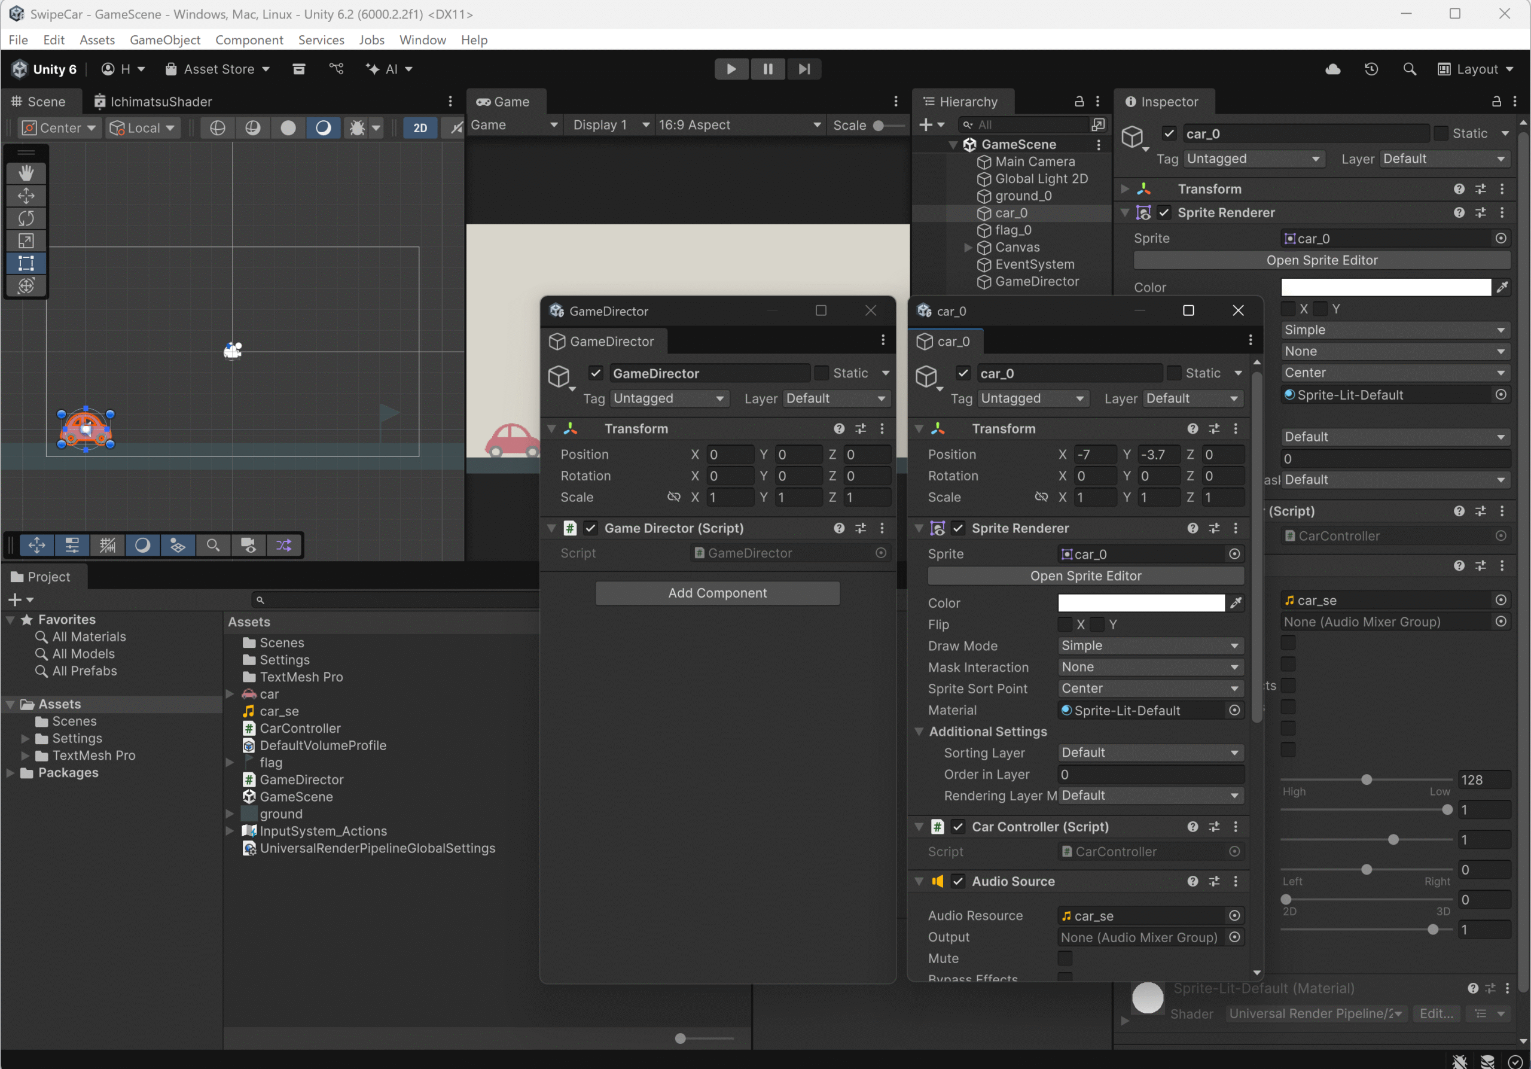Expand the Canvas hierarchy item

click(x=968, y=248)
